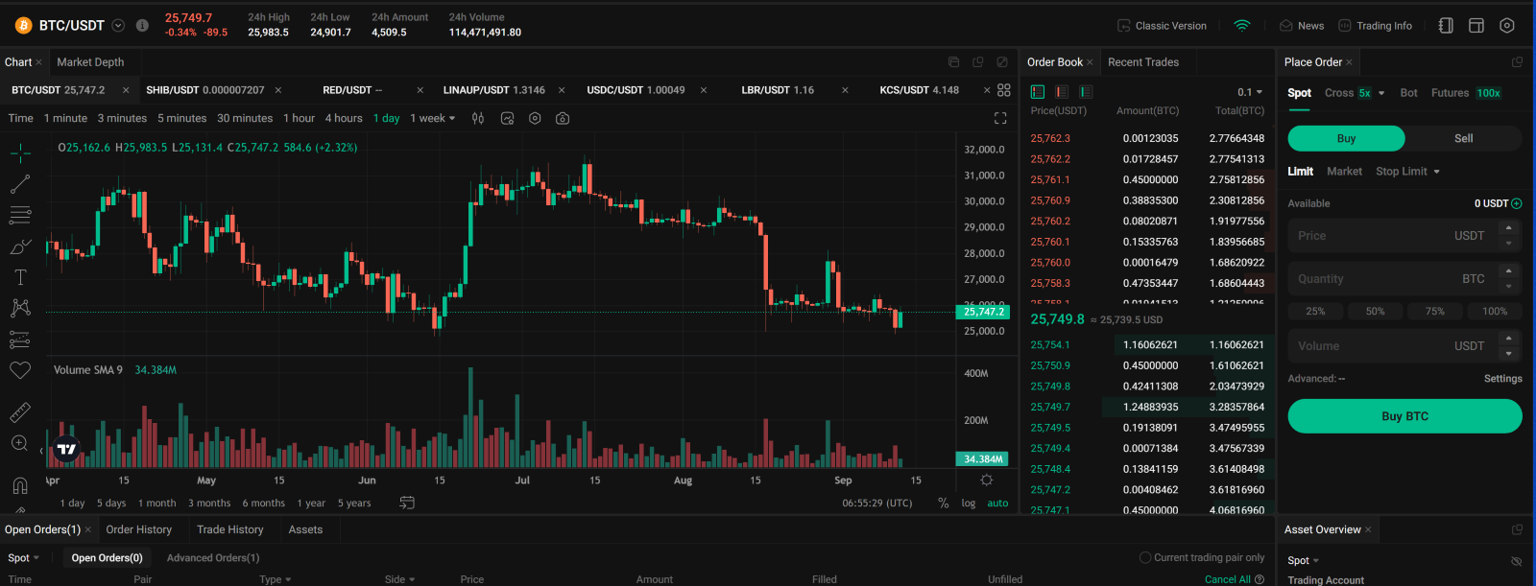Toggle percentage scale on price axis

[944, 503]
